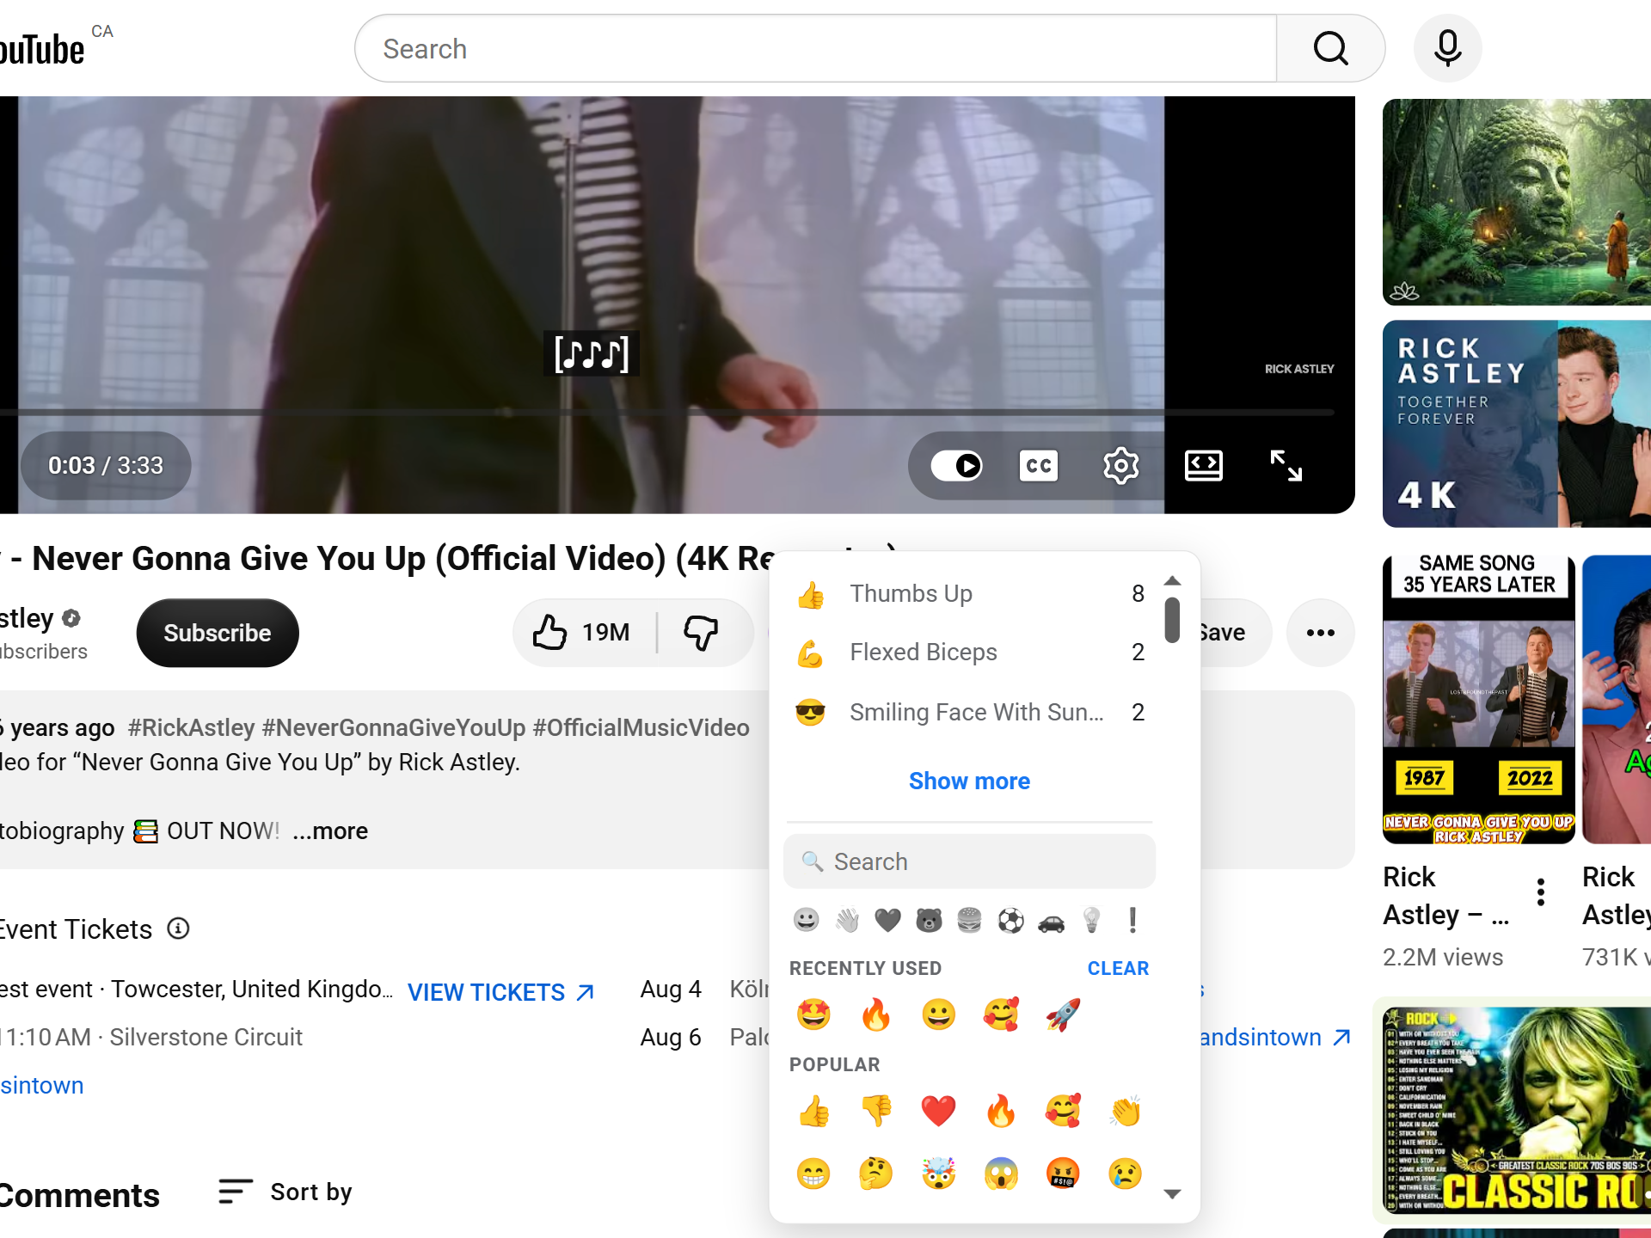Start voice search with microphone icon

tap(1448, 48)
